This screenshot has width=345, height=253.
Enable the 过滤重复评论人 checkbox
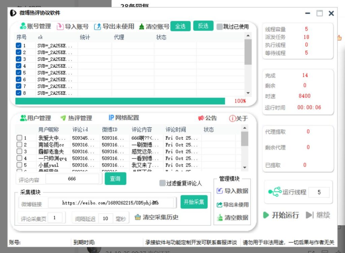[x=162, y=183]
